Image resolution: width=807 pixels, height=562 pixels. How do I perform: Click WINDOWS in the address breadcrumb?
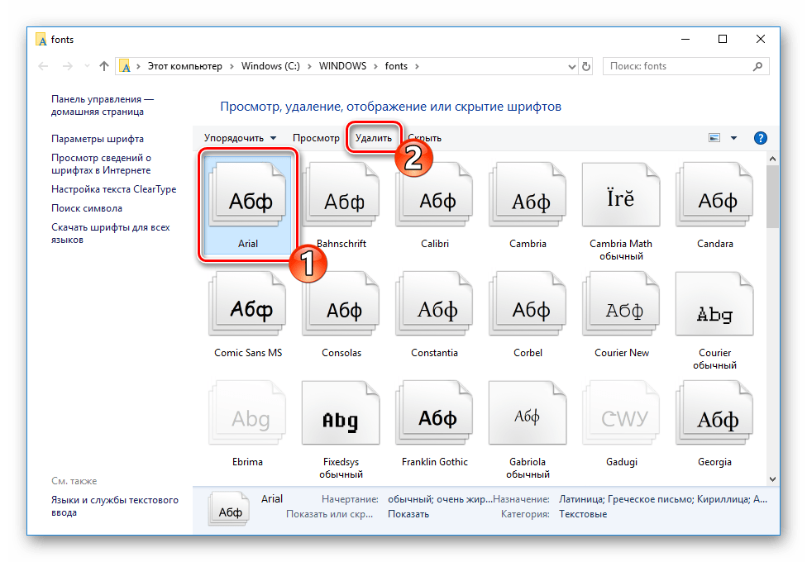342,66
